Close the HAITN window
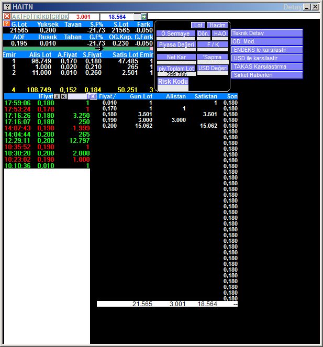 (x=315, y=7)
